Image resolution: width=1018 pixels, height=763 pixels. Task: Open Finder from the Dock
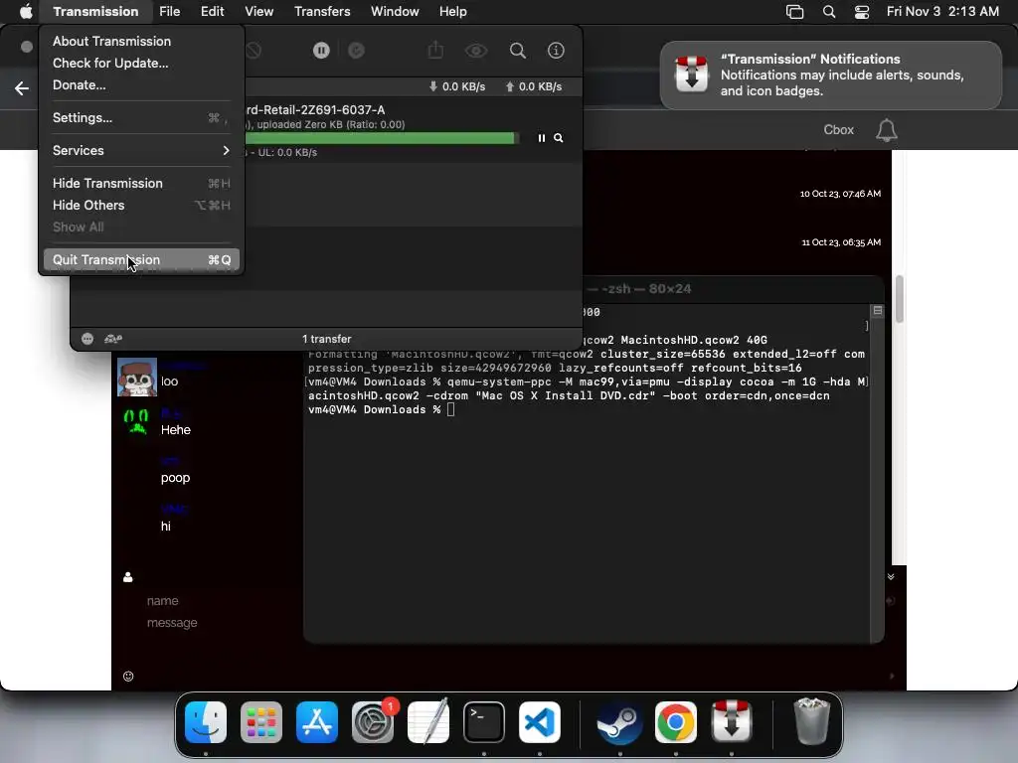coord(205,722)
